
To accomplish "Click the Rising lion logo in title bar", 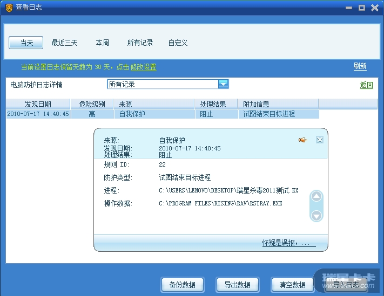I will coord(9,8).
